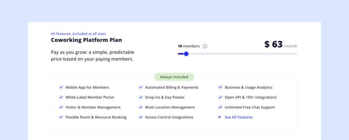Viewport: 349px width, 140px height.
Task: Click checkmark beside Visitor & Member Management
Action: click(x=61, y=107)
